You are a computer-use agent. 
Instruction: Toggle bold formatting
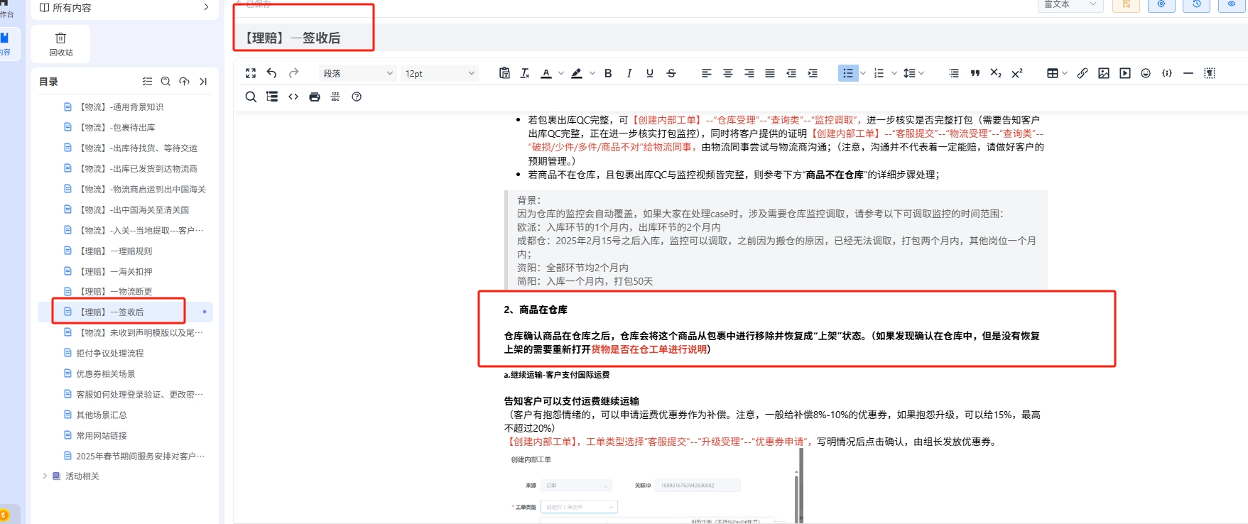tap(608, 73)
